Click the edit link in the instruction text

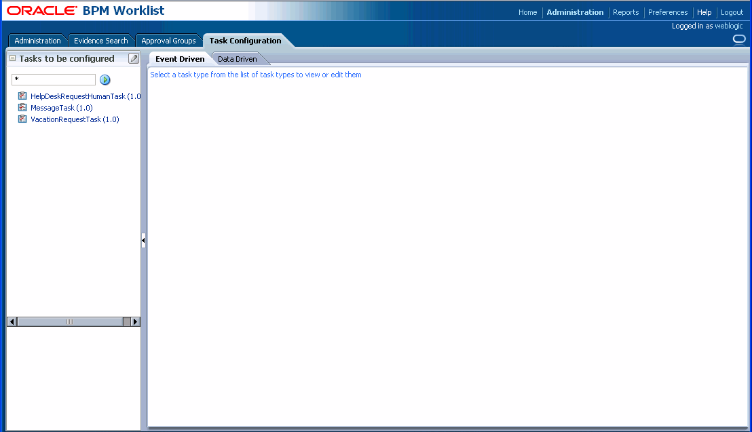(x=336, y=75)
